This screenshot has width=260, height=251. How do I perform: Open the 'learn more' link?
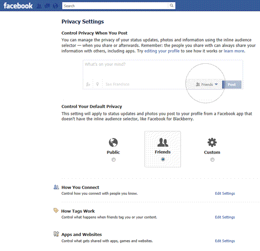[234, 51]
